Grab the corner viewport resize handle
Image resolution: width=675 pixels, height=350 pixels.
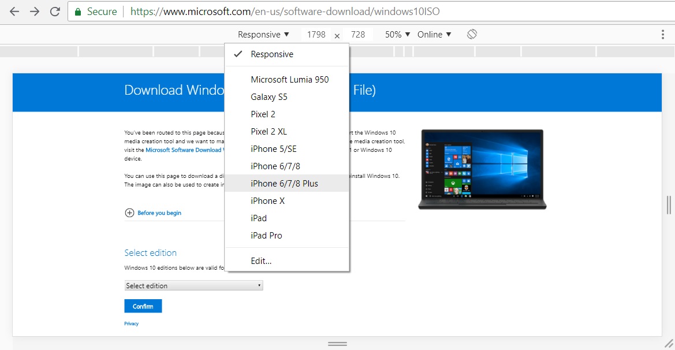669,344
